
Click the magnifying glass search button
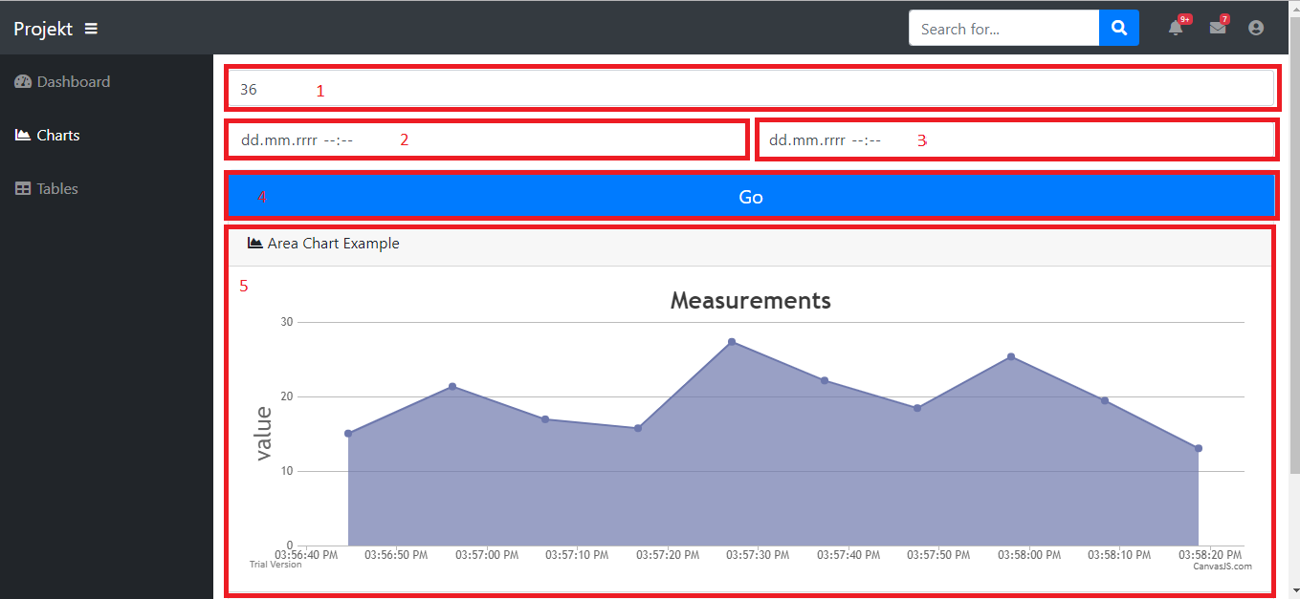[x=1118, y=29]
